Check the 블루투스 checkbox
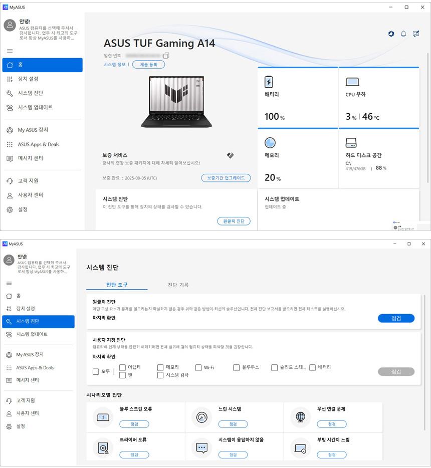Screen dimensions: 431x468 coord(237,367)
